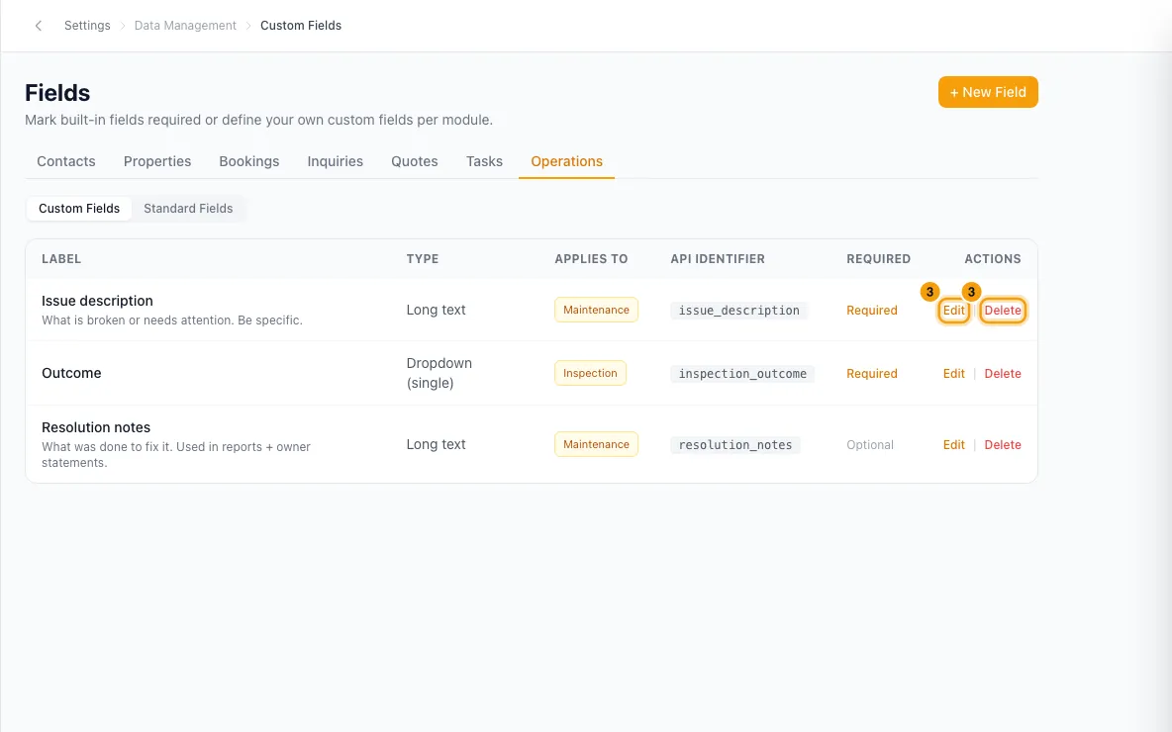Click the ACTIONS column header
Image resolution: width=1172 pixels, height=732 pixels.
(992, 259)
